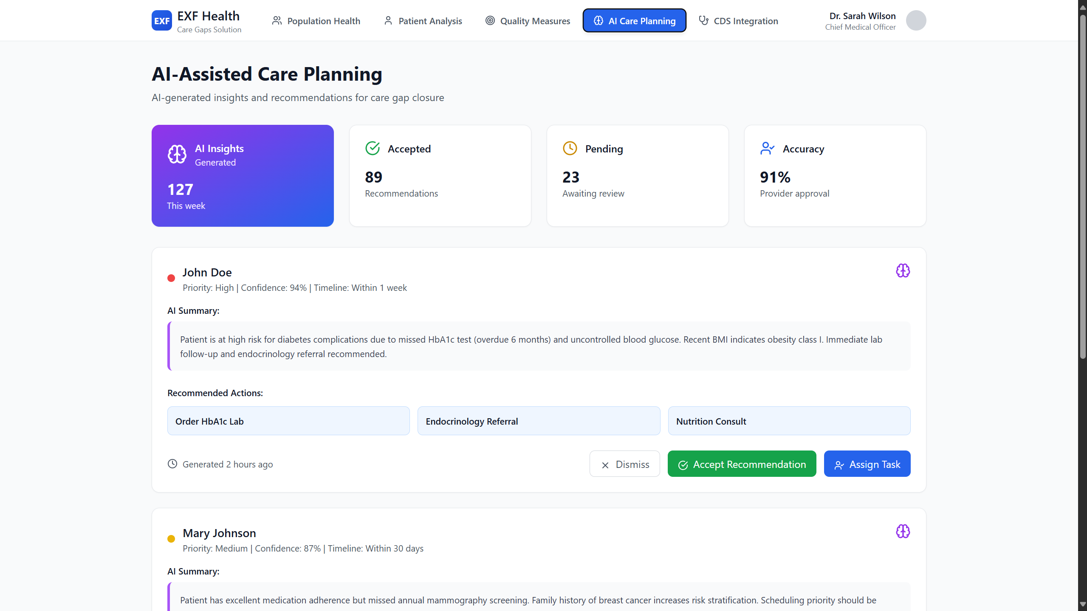Viewport: 1087px width, 611px height.
Task: Click the Population Health people icon
Action: pos(277,20)
